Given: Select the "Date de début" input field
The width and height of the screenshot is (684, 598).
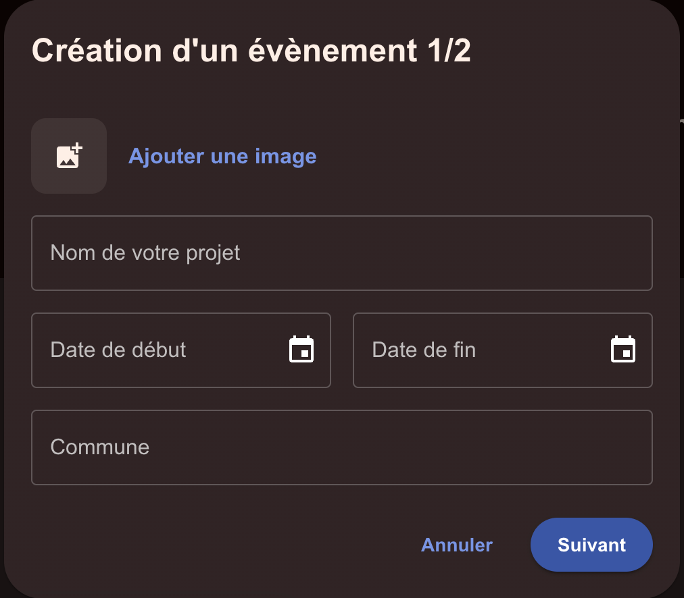Looking at the screenshot, I should click(x=162, y=350).
